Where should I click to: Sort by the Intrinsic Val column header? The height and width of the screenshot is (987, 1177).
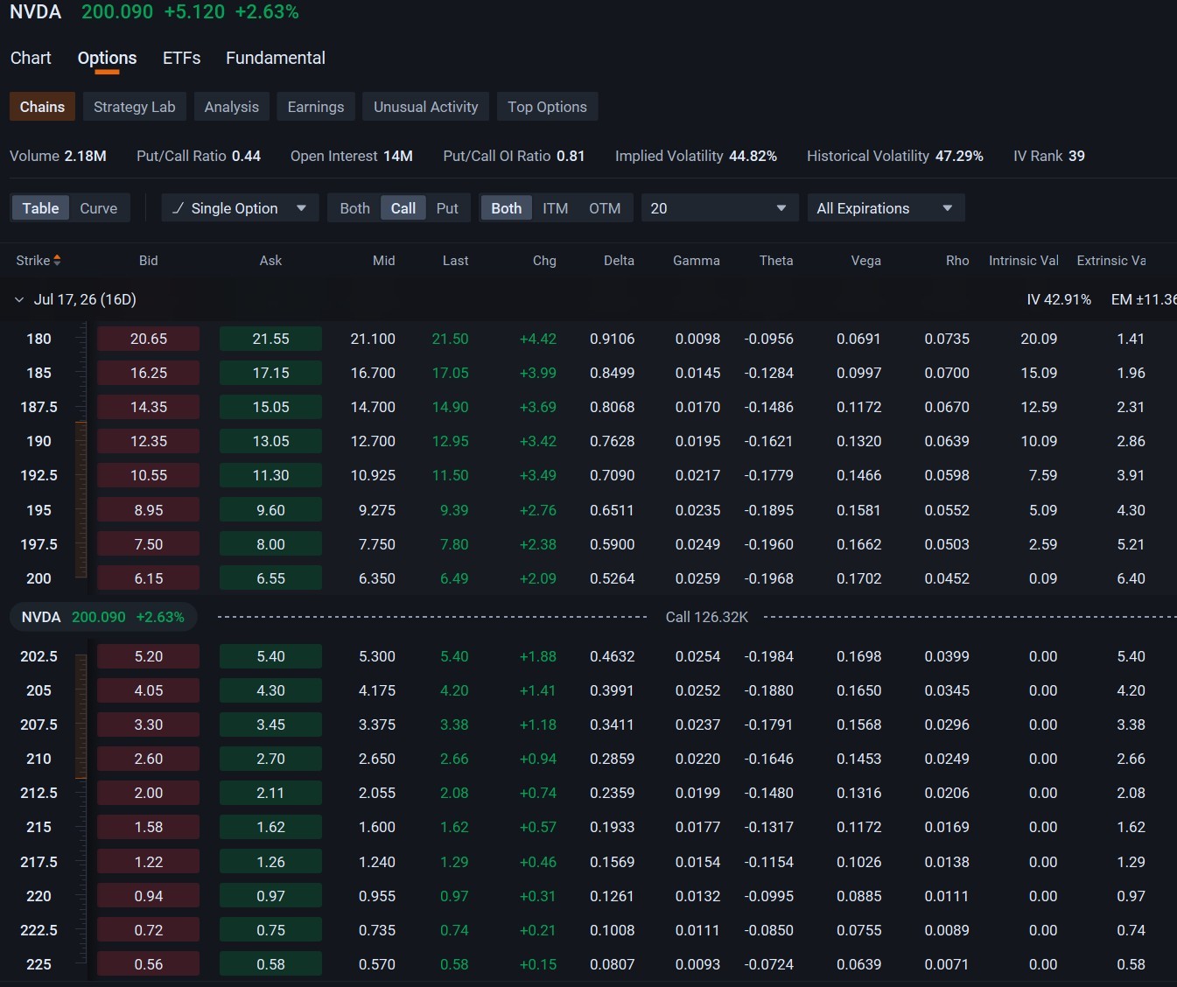coord(1024,260)
